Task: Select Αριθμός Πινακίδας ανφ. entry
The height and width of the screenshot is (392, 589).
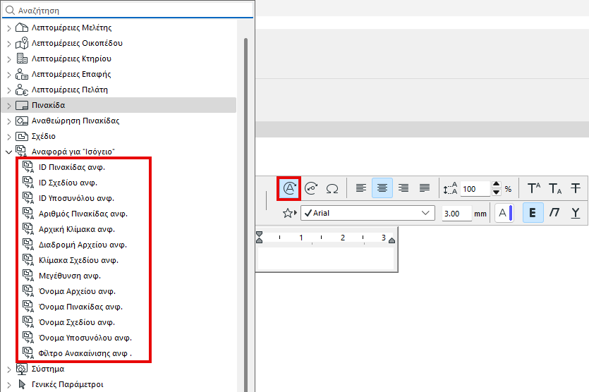Action: pos(83,214)
